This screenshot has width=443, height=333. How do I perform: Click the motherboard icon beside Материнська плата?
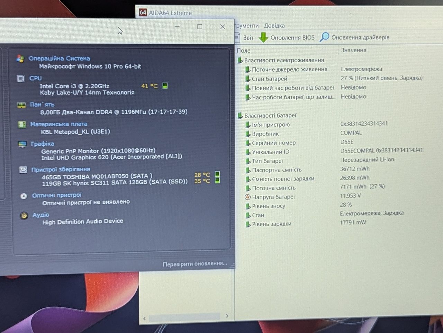pos(22,124)
